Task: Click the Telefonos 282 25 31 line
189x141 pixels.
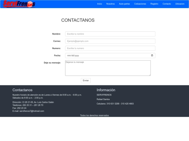Action: tap(28, 105)
